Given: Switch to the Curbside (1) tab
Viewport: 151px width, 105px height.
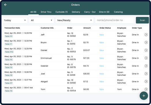Looking at the screenshot, I should pyautogui.click(x=61, y=12).
